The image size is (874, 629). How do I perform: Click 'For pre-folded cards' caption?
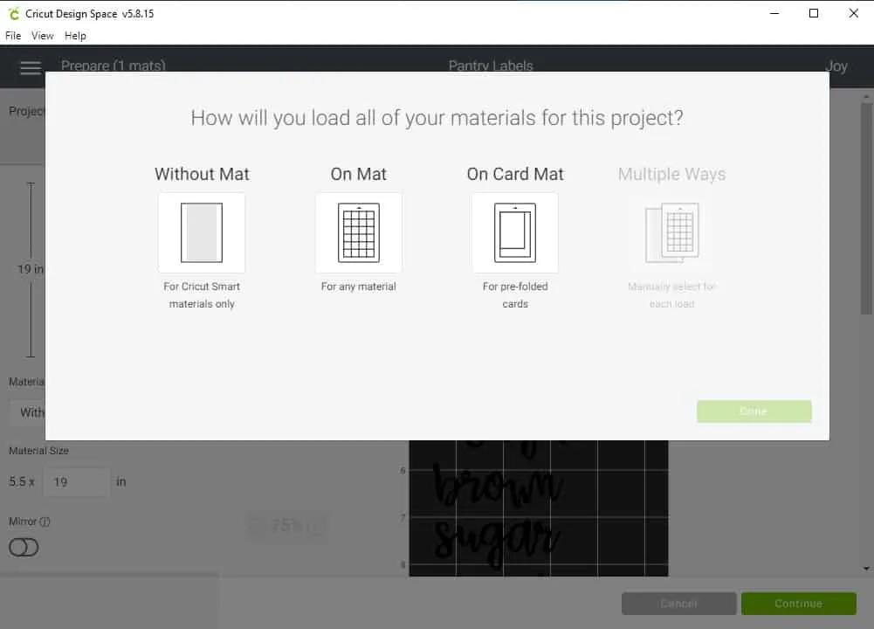click(515, 295)
